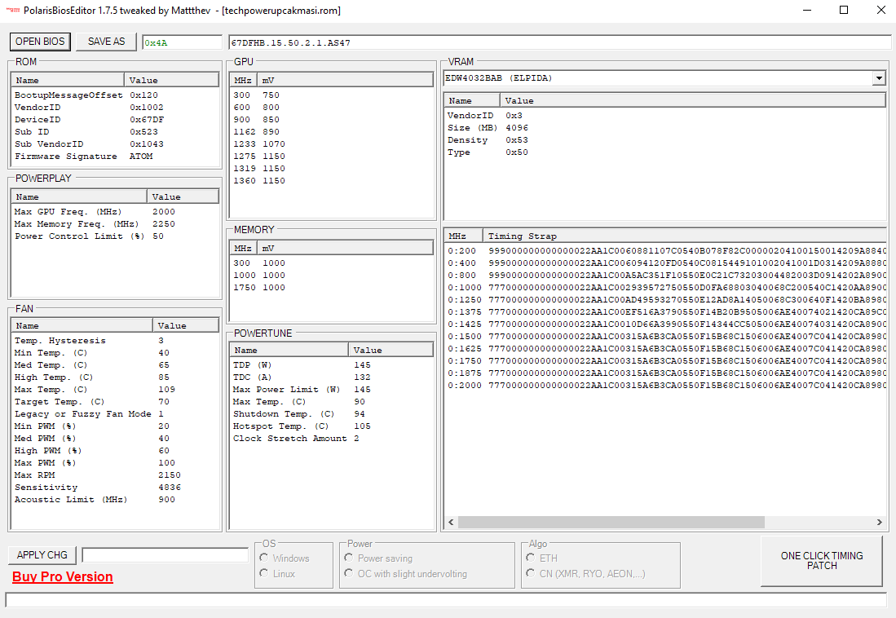The image size is (896, 618).
Task: Click timing strap scrollbar right arrow
Action: click(x=880, y=522)
